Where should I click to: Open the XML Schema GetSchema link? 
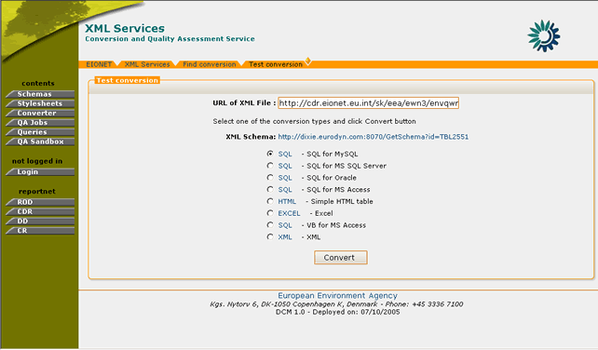pyautogui.click(x=373, y=137)
